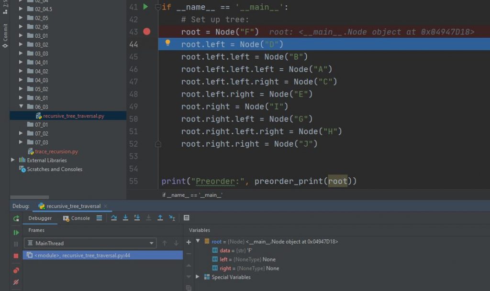The image size is (490, 291).
Task: Remove the breakpoint on line 43
Action: (x=147, y=32)
